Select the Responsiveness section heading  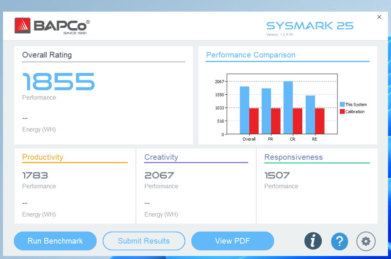point(294,157)
